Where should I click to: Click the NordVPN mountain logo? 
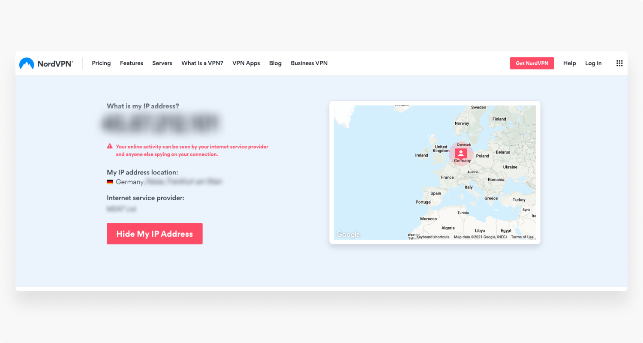27,63
